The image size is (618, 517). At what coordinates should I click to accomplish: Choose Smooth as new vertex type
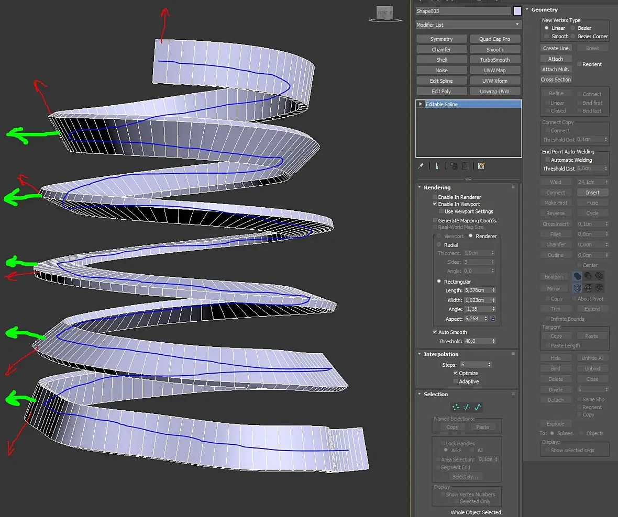pyautogui.click(x=547, y=37)
